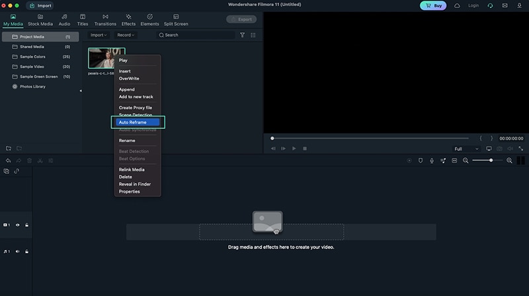
Task: Open the Elements tab
Action: 149,20
